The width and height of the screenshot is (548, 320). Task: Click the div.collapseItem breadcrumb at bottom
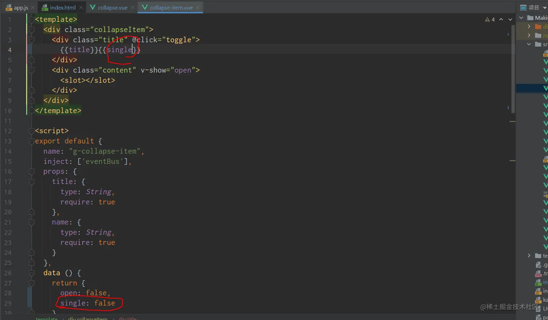pyautogui.click(x=88, y=319)
